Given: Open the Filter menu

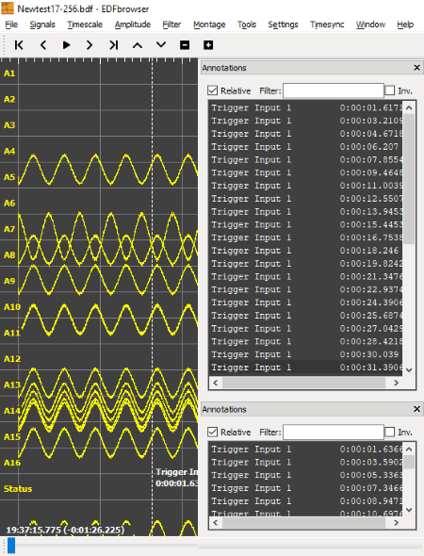Looking at the screenshot, I should (171, 25).
